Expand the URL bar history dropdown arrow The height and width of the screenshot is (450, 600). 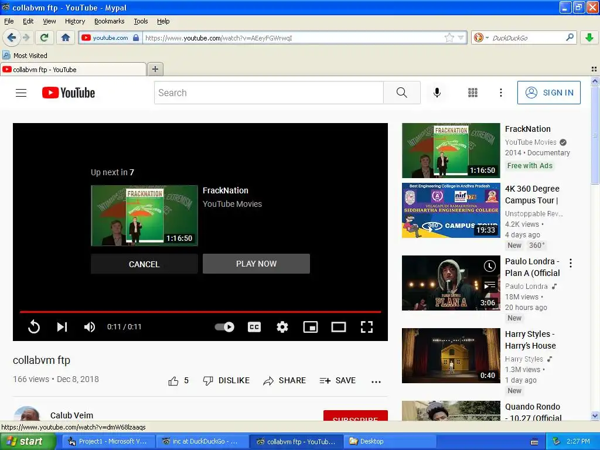[461, 37]
